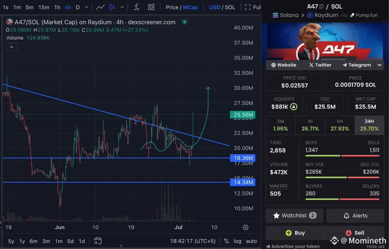Click the FDV $25.5M box
Screen dimensions: 389x249
click(325, 103)
